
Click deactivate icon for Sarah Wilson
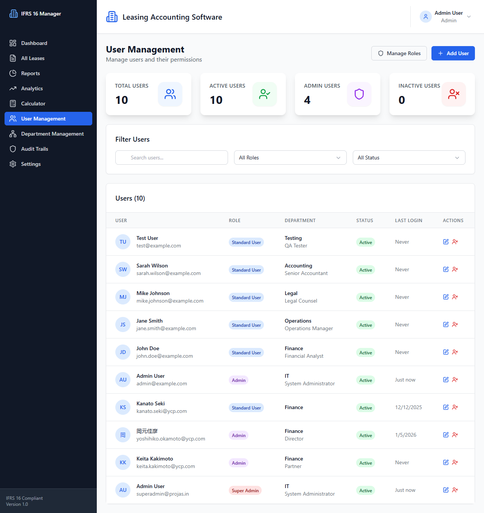[455, 269]
